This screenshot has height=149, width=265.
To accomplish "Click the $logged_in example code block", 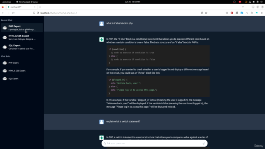I will (x=158, y=87).
